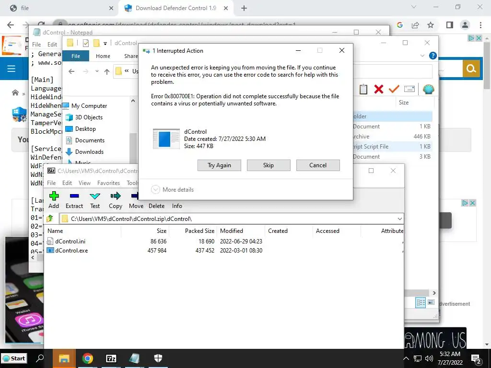Viewport: 491px width, 368px height.
Task: Open 7-Zip Edit menu
Action: 67,183
